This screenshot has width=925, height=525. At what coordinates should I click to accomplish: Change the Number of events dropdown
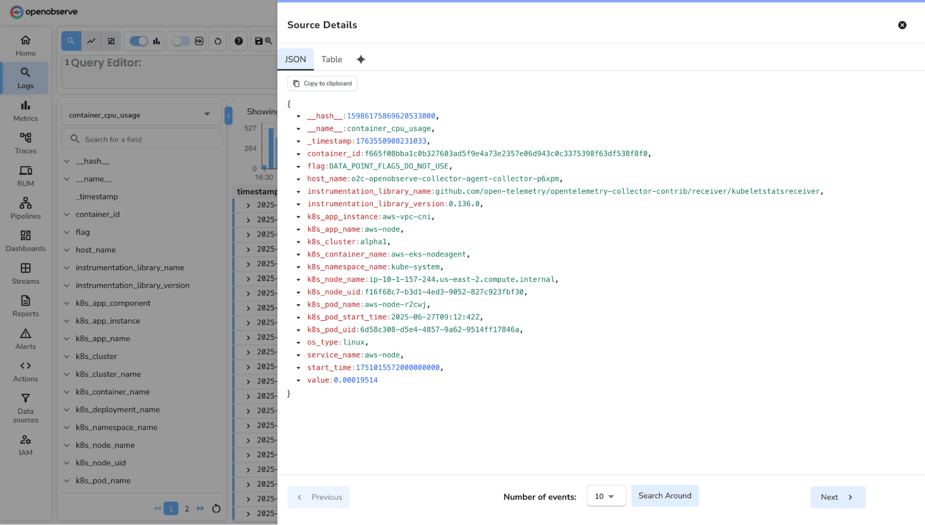(x=606, y=495)
